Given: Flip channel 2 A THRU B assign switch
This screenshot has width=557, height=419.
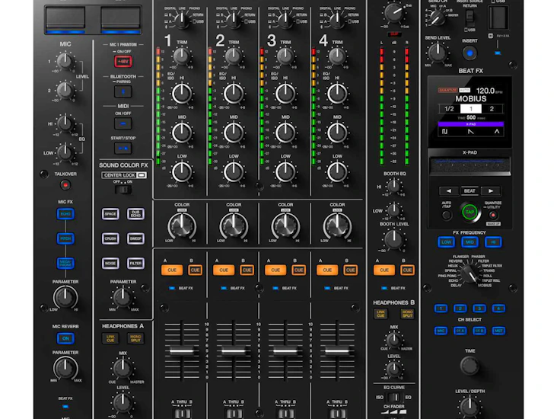Looking at the screenshot, I should (x=234, y=414).
